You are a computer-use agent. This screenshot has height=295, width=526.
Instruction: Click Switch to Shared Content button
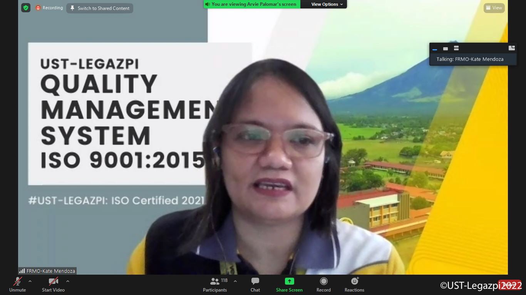tap(100, 8)
